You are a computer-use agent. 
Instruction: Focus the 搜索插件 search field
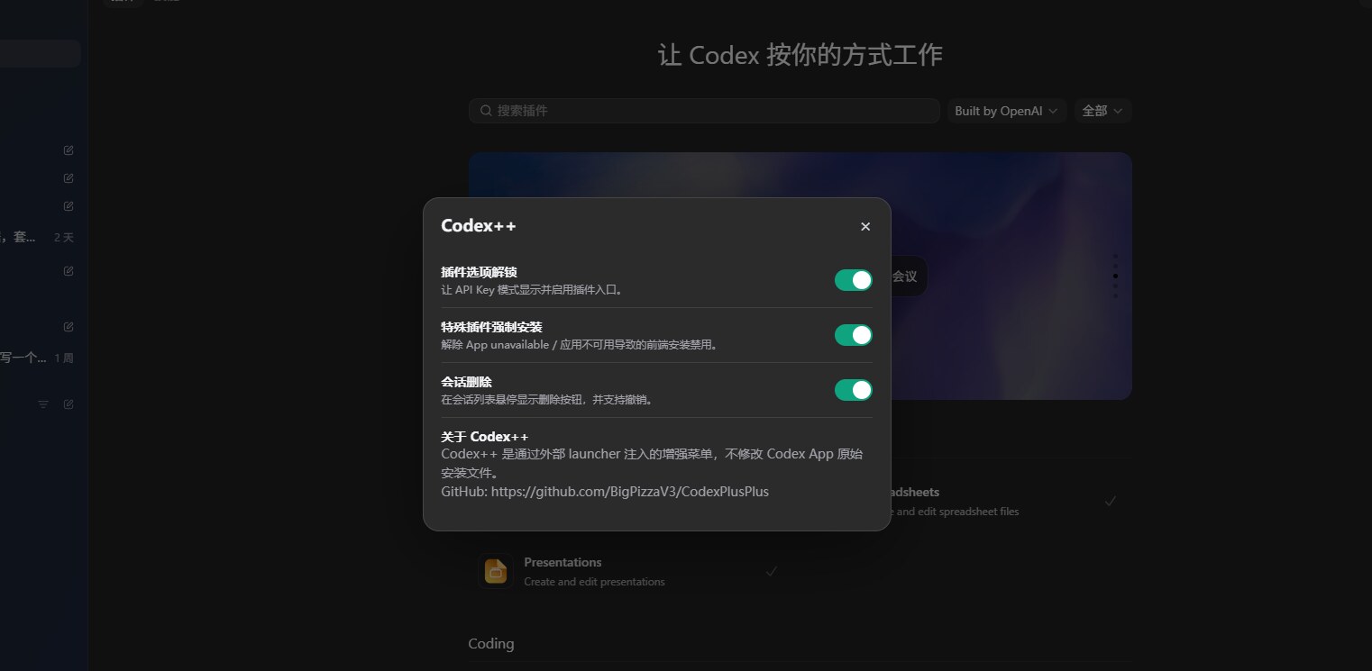704,111
